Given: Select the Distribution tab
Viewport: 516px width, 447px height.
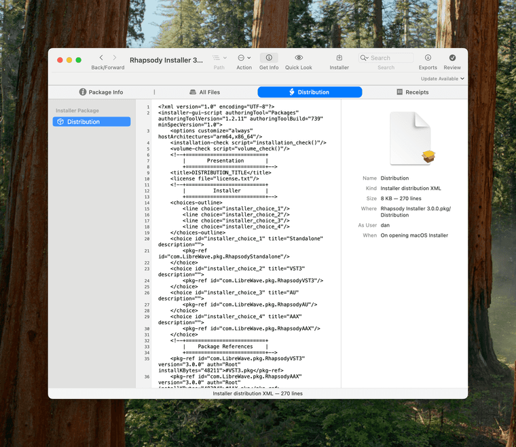Looking at the screenshot, I should click(x=310, y=92).
